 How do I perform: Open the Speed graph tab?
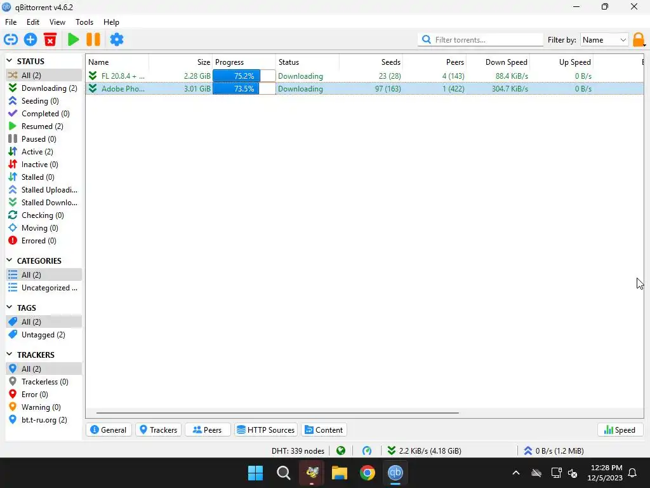[x=620, y=430]
